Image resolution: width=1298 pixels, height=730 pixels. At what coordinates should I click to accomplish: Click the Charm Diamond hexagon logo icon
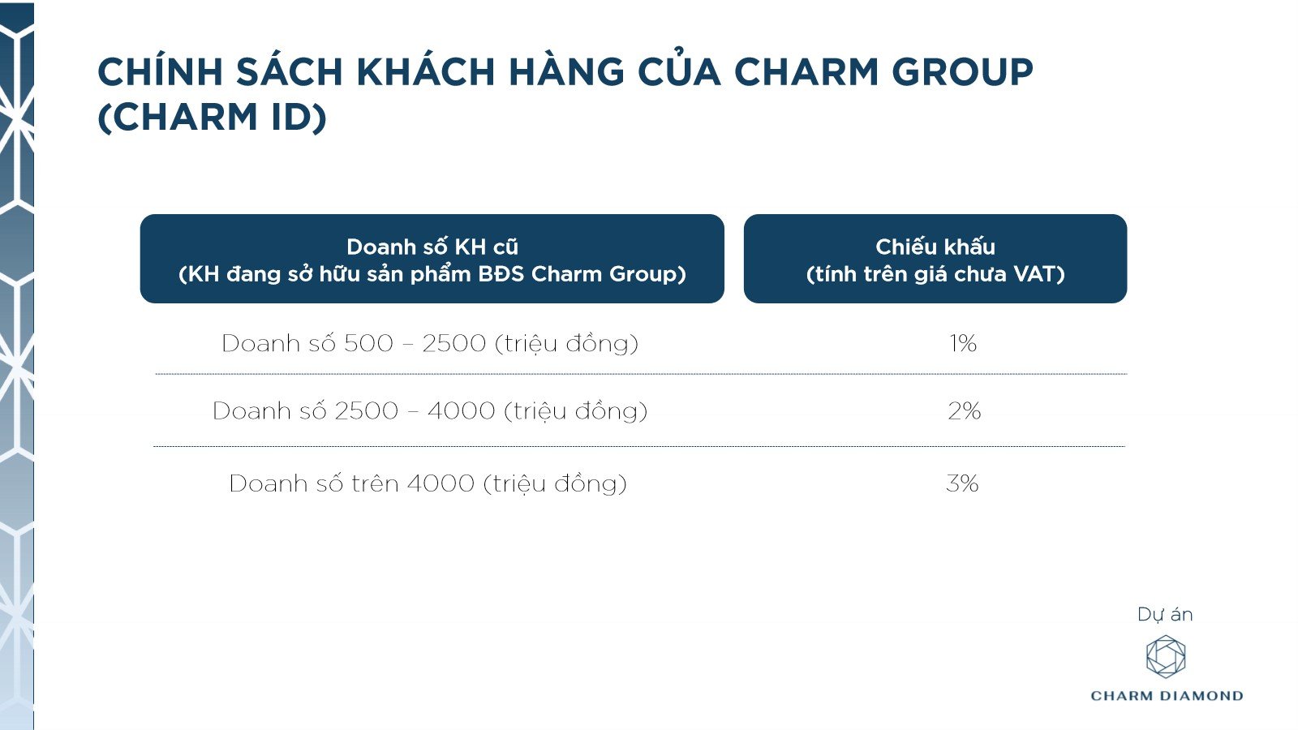1166,656
